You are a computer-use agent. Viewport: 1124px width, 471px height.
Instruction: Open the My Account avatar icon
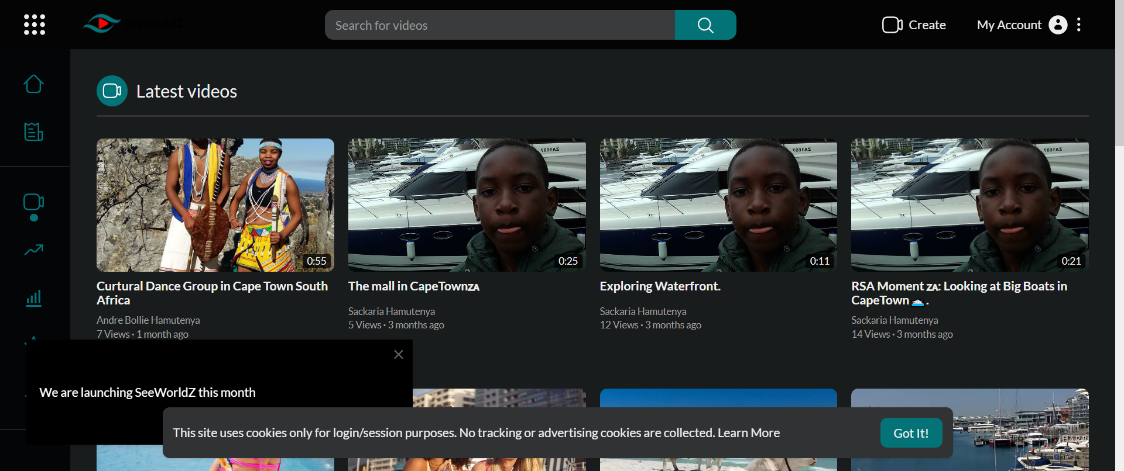pyautogui.click(x=1058, y=25)
